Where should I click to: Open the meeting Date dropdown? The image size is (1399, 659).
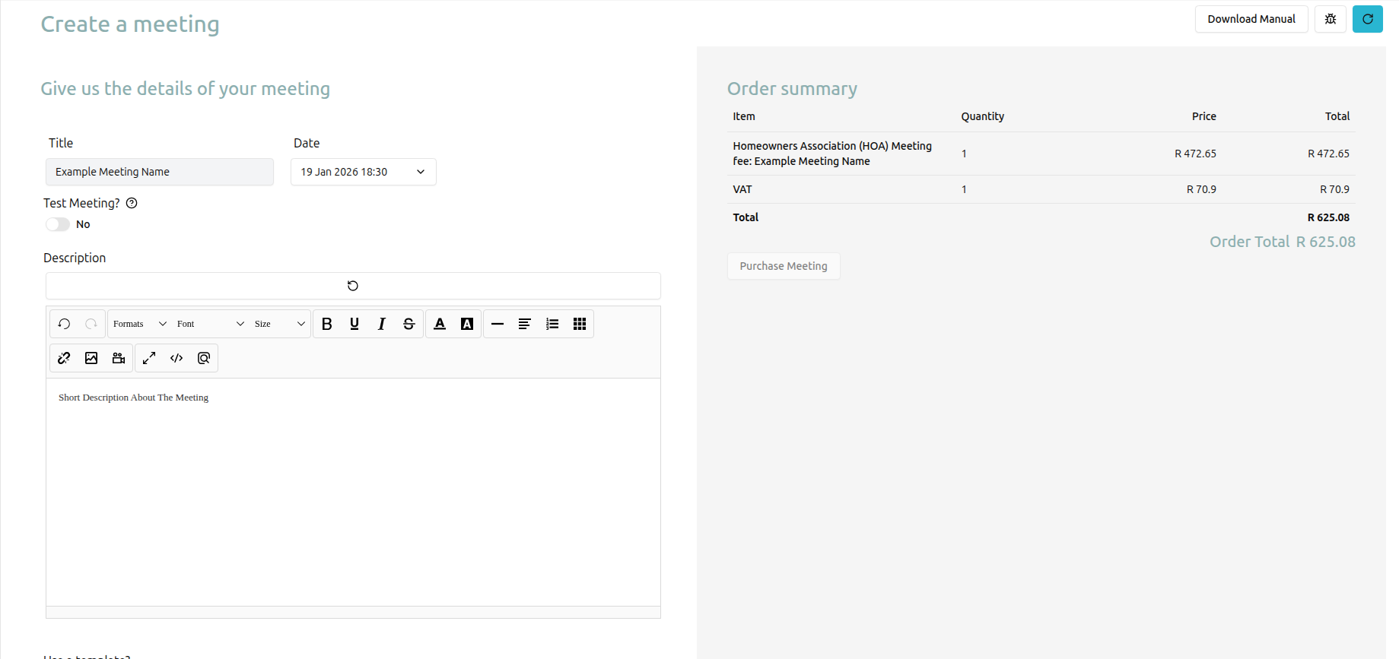click(363, 172)
